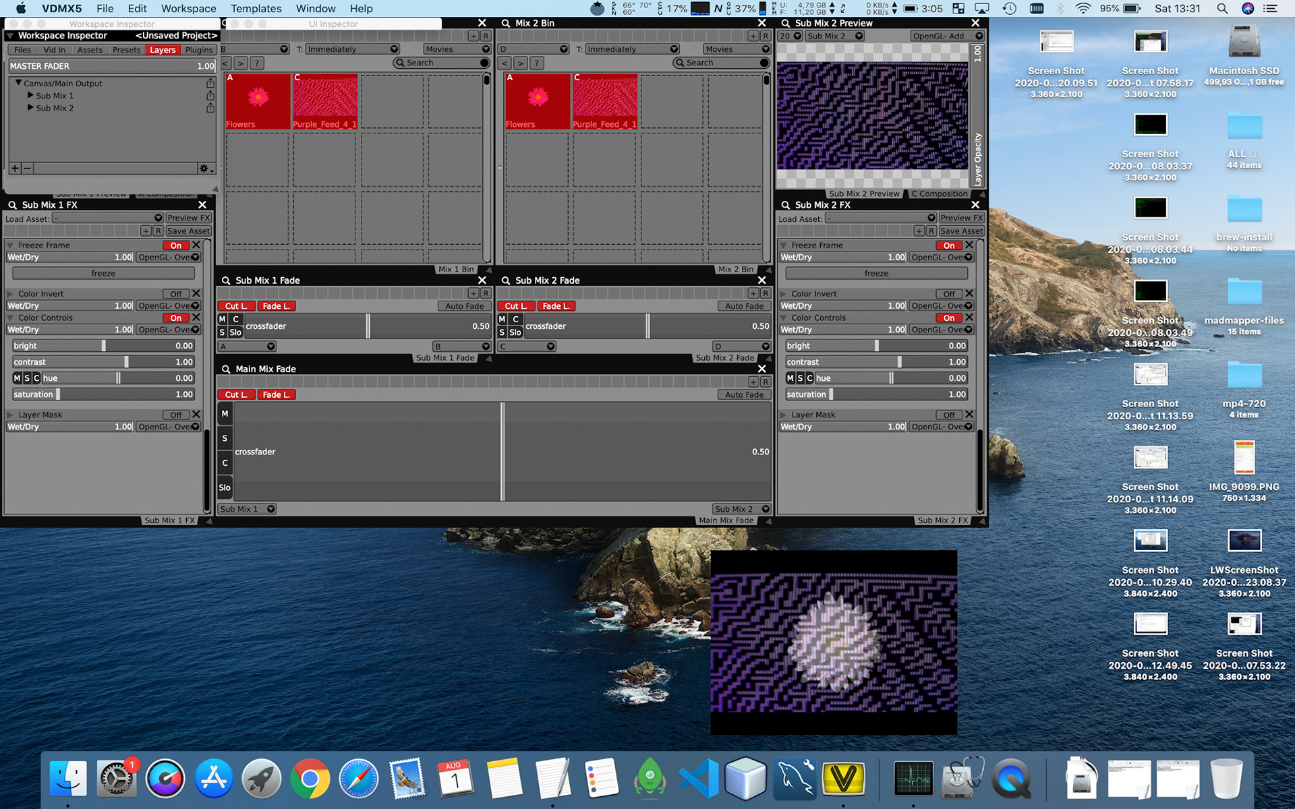The width and height of the screenshot is (1295, 809).
Task: Enable Color Invert in Sub Mix 2 FX
Action: click(x=948, y=294)
